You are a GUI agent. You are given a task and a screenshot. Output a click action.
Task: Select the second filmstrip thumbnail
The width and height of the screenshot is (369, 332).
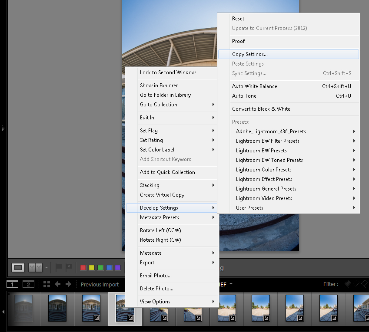point(57,308)
